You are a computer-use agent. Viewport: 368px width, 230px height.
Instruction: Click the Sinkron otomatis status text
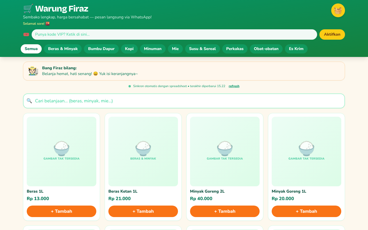pos(179,86)
